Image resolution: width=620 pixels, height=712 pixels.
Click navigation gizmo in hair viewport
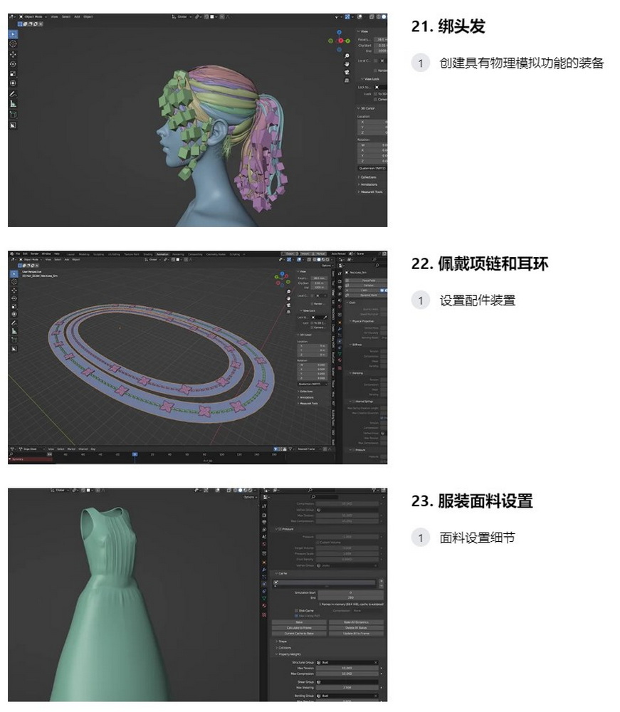coord(339,41)
